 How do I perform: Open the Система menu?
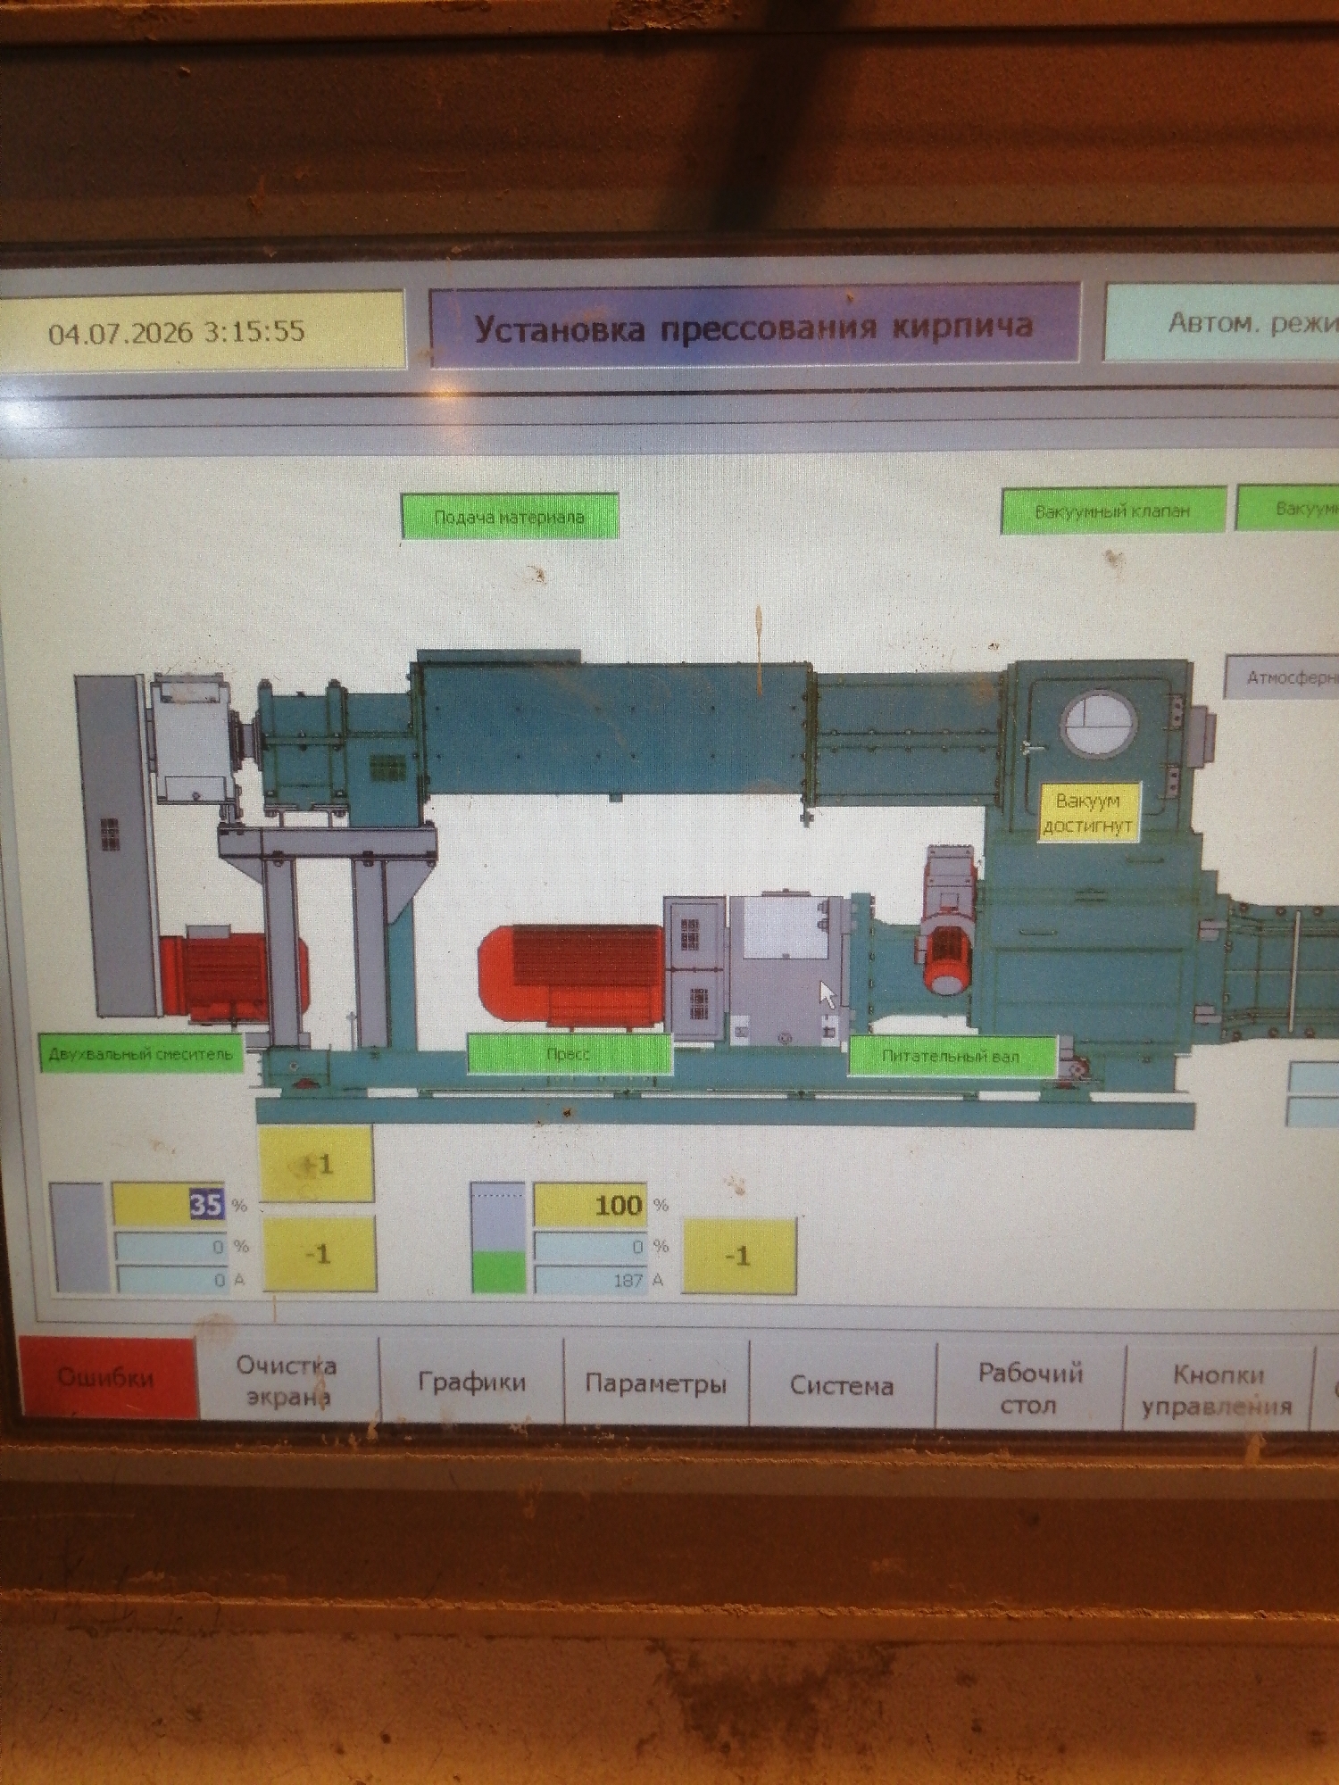click(x=842, y=1385)
